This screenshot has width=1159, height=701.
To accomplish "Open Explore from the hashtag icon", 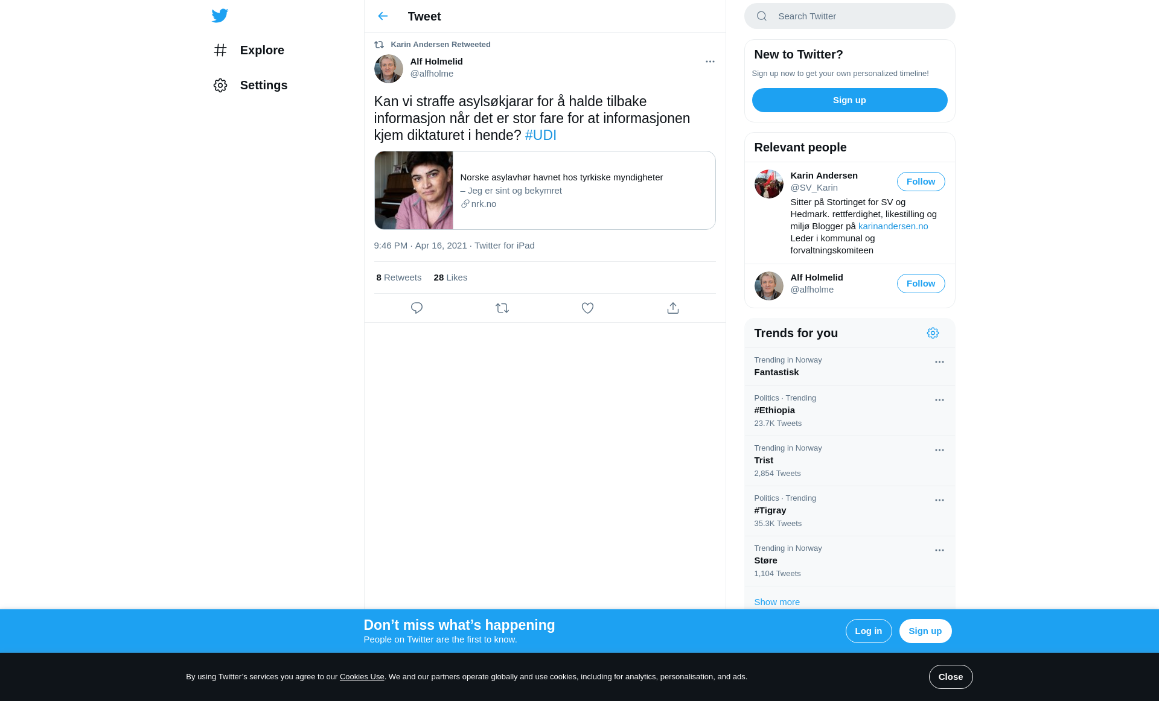I will pyautogui.click(x=220, y=50).
